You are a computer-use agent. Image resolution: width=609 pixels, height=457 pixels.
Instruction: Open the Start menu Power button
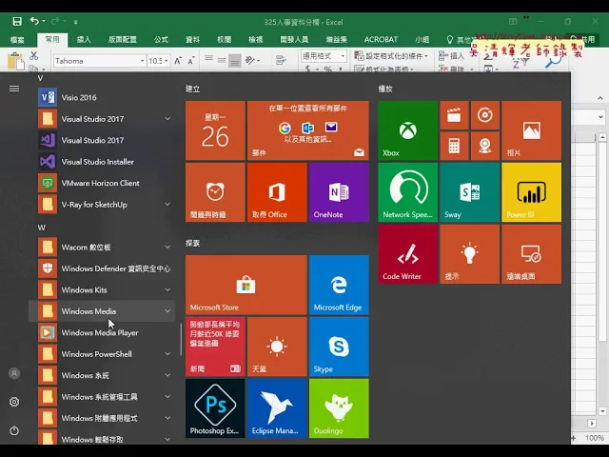[14, 430]
